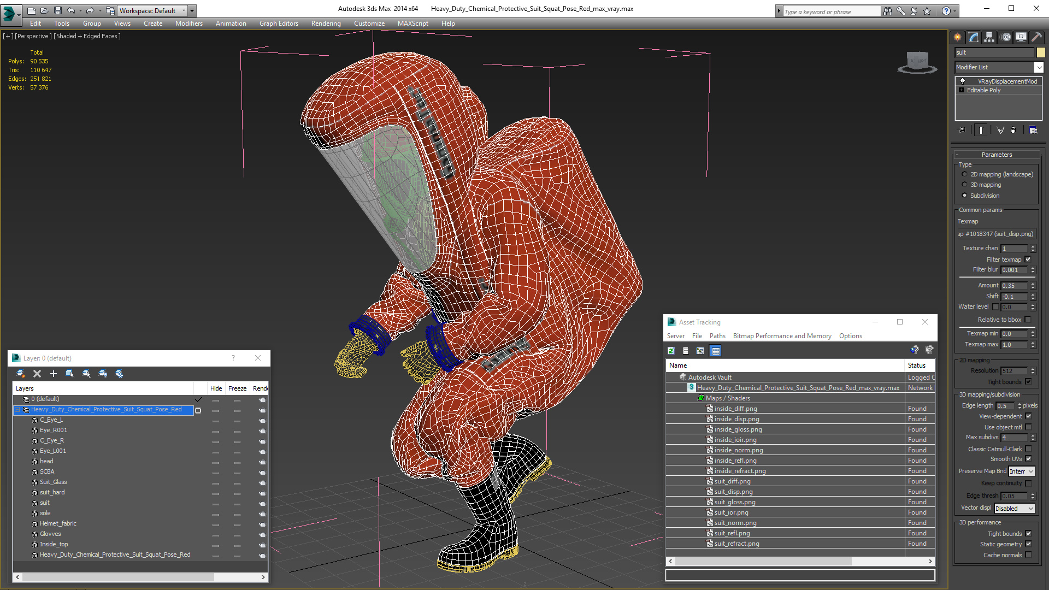The image size is (1049, 590).
Task: Click Select Highlighted Objects and Layers icon
Action: 70,374
